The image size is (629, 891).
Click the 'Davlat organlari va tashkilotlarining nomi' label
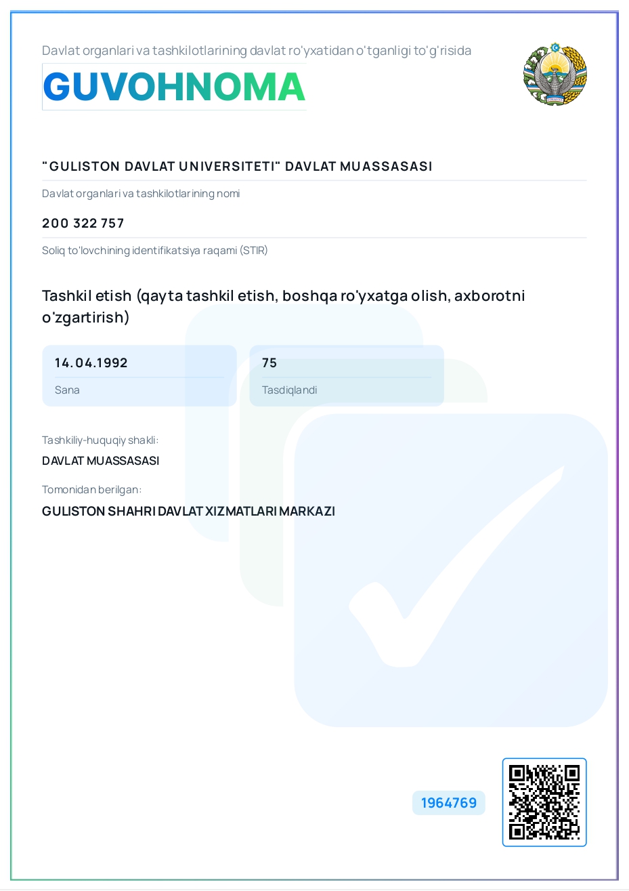tap(141, 194)
